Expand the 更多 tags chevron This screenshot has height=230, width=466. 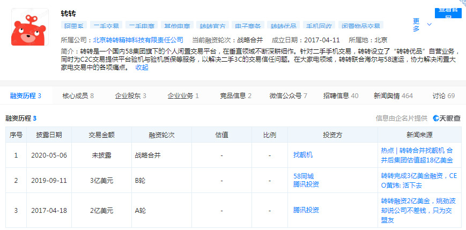click(429, 24)
